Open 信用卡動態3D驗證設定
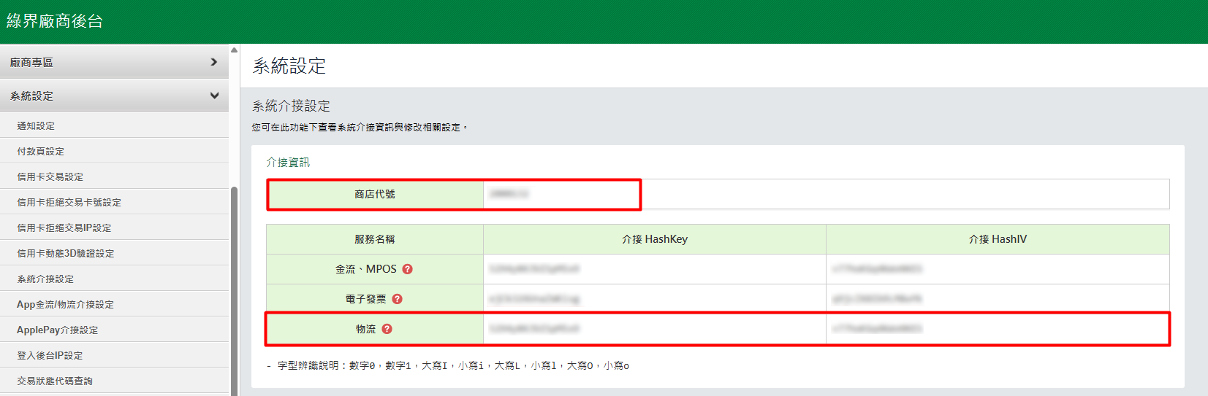This screenshot has width=1208, height=396. (66, 254)
